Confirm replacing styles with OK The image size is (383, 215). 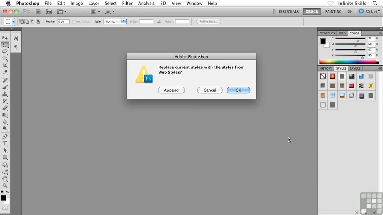pyautogui.click(x=238, y=90)
